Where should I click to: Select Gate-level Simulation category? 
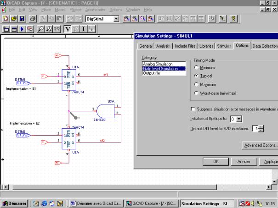164,69
